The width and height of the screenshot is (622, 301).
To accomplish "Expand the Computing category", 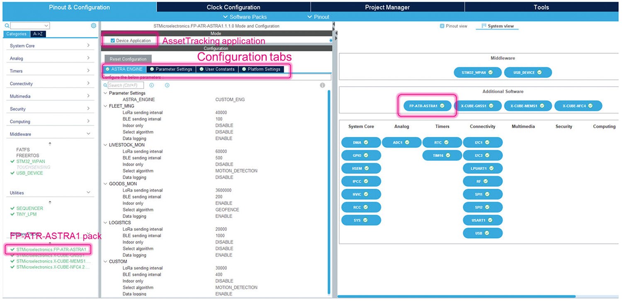I will pyautogui.click(x=50, y=121).
